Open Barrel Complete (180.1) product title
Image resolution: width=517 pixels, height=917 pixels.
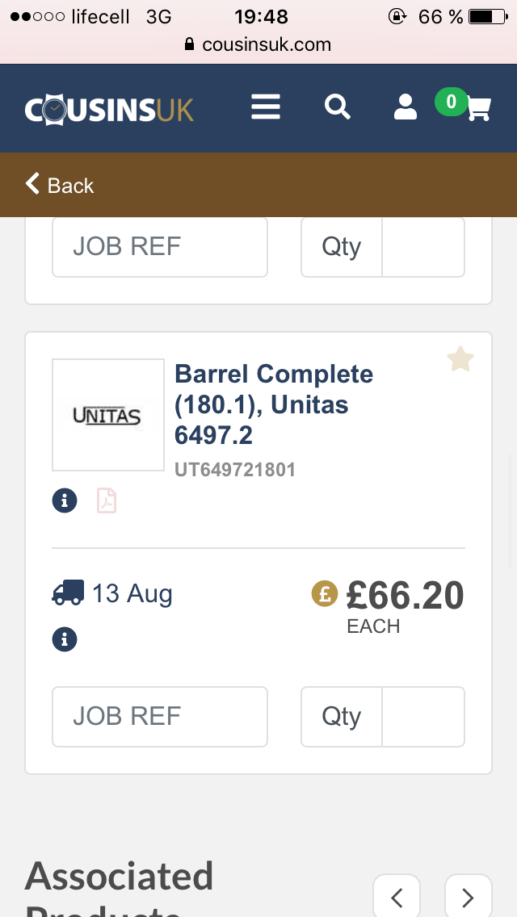pos(273,404)
